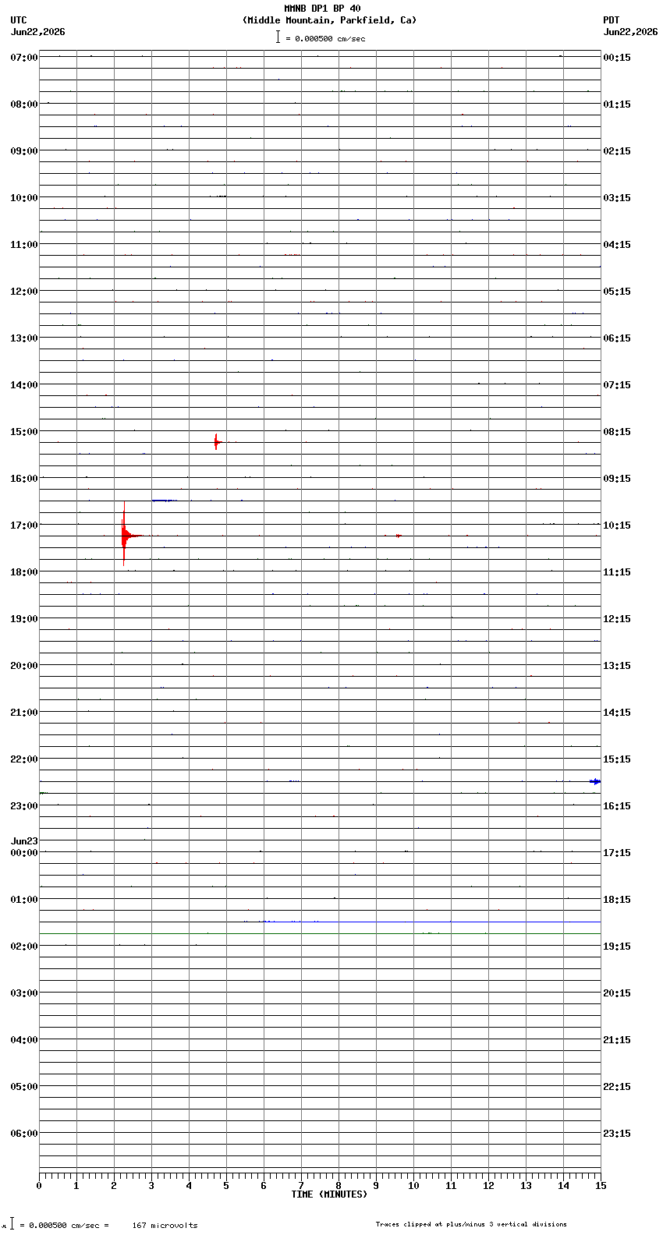Click the '08:15' PDT time label

coord(617,432)
